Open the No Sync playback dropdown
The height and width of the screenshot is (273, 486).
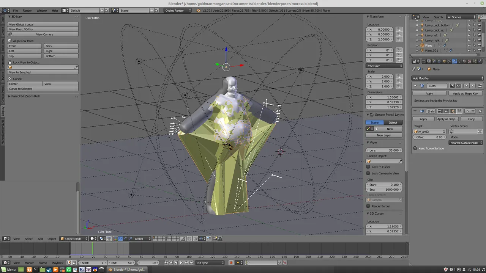pos(211,263)
